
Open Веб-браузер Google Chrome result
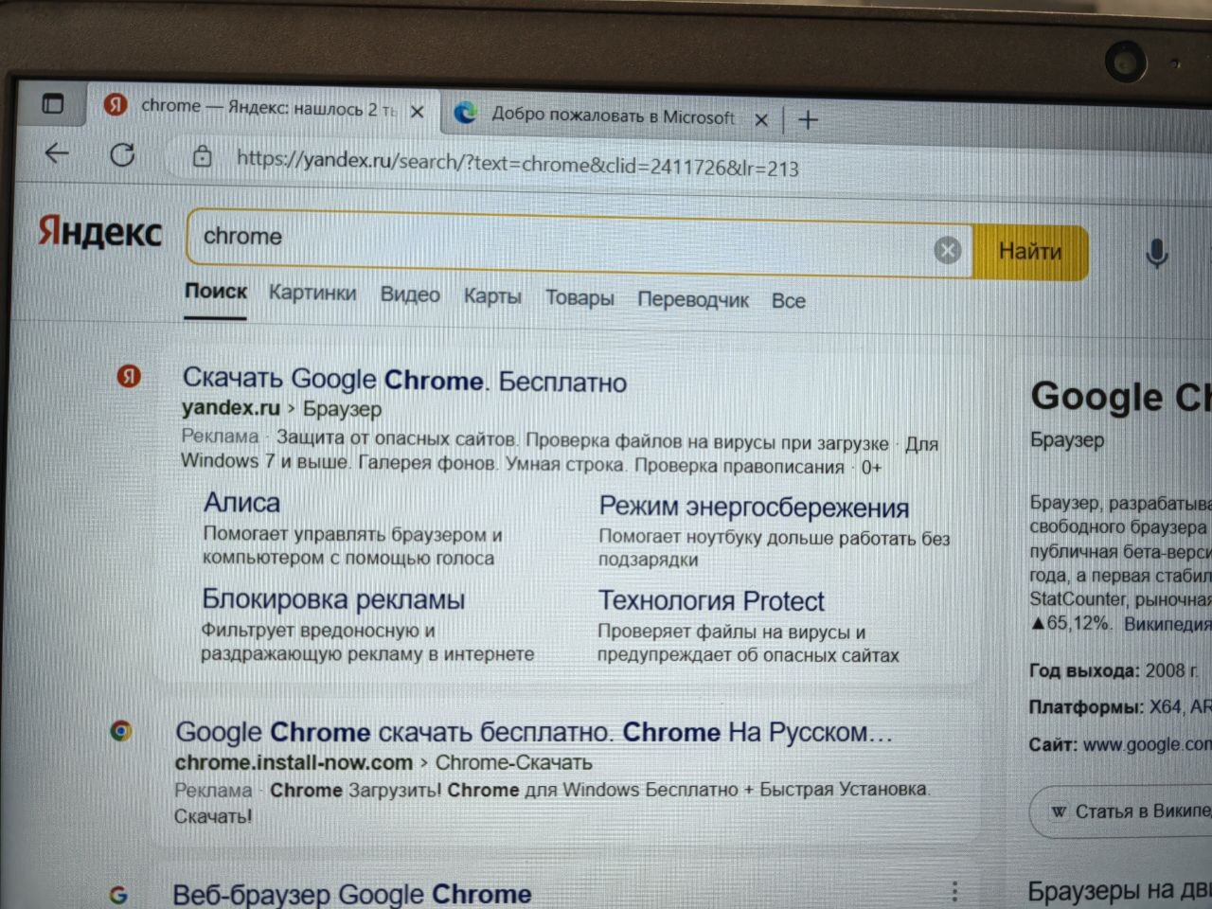[x=351, y=893]
